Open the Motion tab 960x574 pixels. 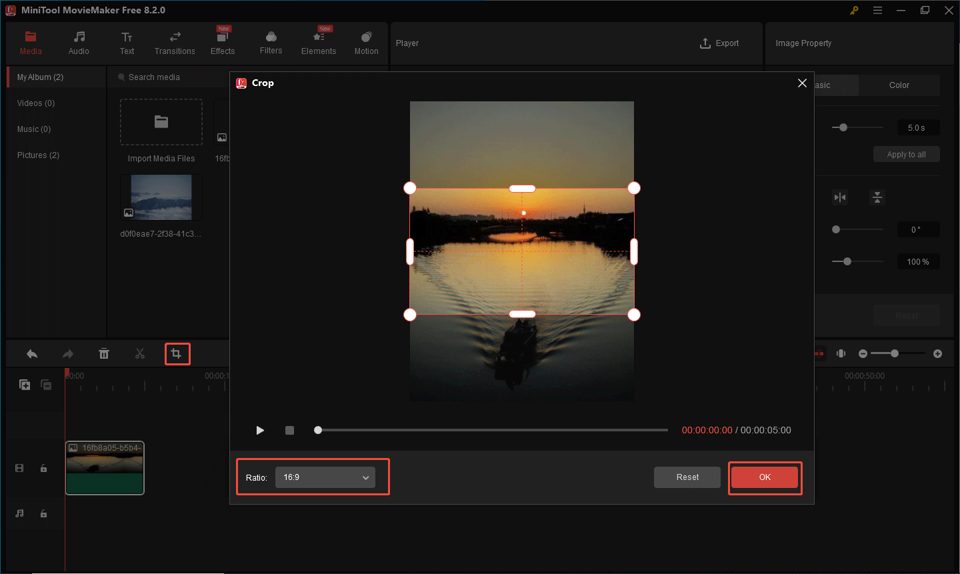(366, 43)
